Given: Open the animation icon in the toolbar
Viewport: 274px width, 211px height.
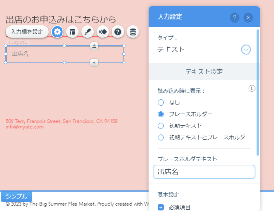Looking at the screenshot, I should (102, 32).
